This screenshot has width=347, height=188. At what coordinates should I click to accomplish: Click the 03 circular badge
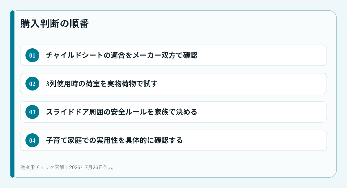click(x=32, y=112)
